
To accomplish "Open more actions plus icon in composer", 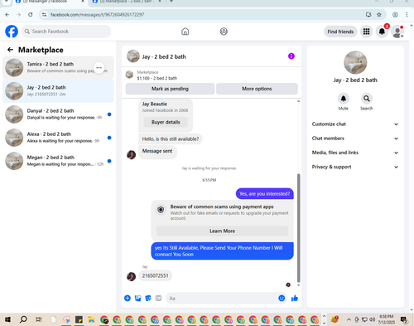I will pyautogui.click(x=128, y=298).
